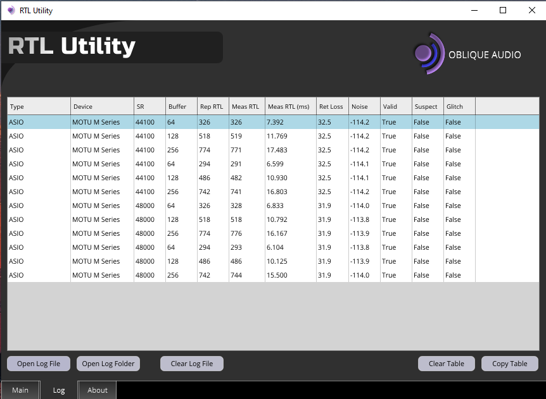546x399 pixels.
Task: Click Glitch False in the 10.930 row
Action: pos(453,178)
